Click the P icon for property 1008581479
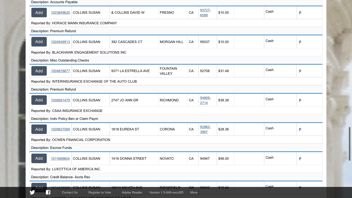The height and width of the screenshot is (198, 352). pyautogui.click(x=300, y=100)
